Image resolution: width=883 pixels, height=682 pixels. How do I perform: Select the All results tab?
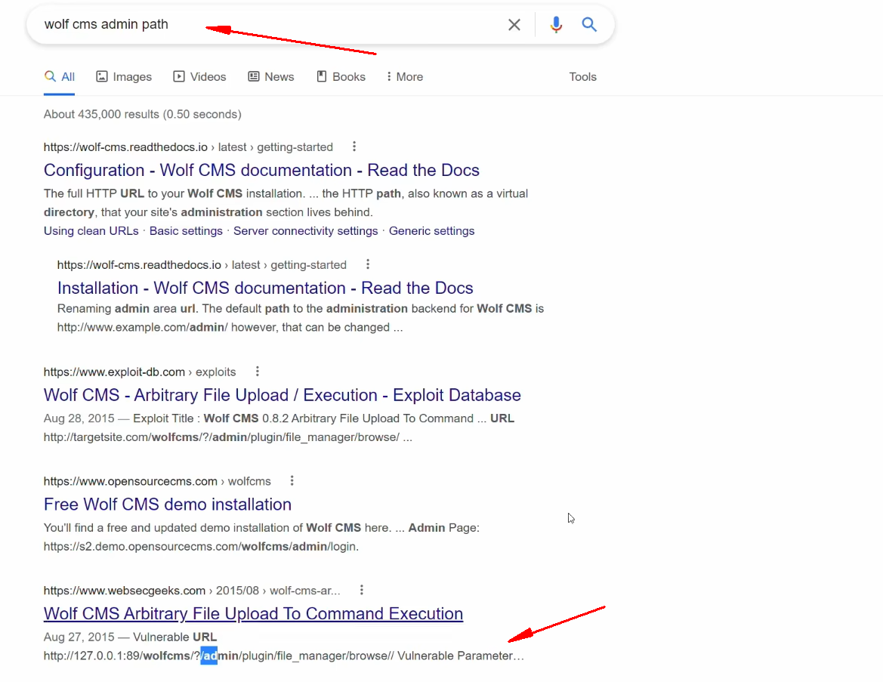tap(59, 76)
